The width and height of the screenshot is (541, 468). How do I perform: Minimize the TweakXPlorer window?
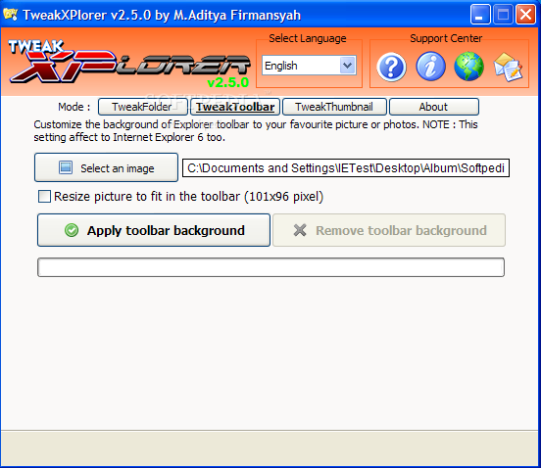point(480,15)
